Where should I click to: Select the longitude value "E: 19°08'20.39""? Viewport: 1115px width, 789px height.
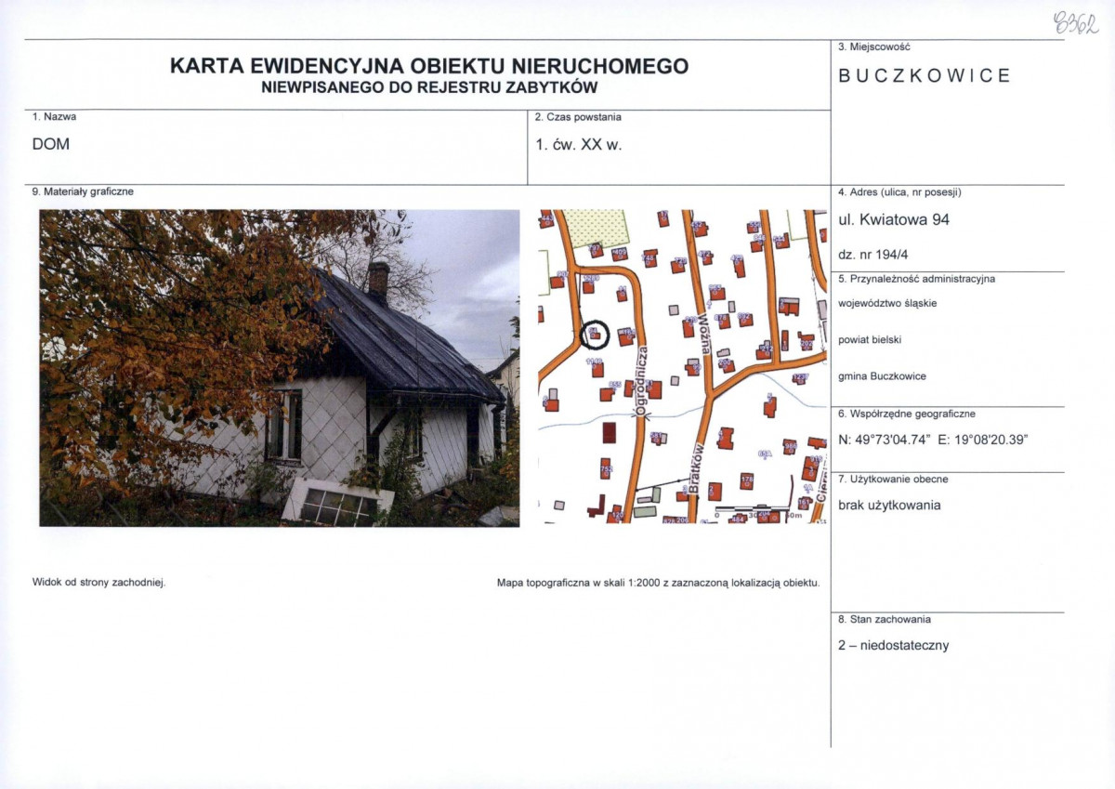point(984,441)
